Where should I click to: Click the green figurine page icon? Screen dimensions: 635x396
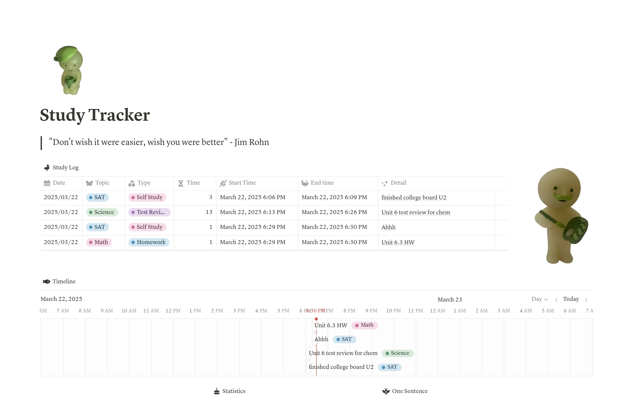pyautogui.click(x=69, y=70)
